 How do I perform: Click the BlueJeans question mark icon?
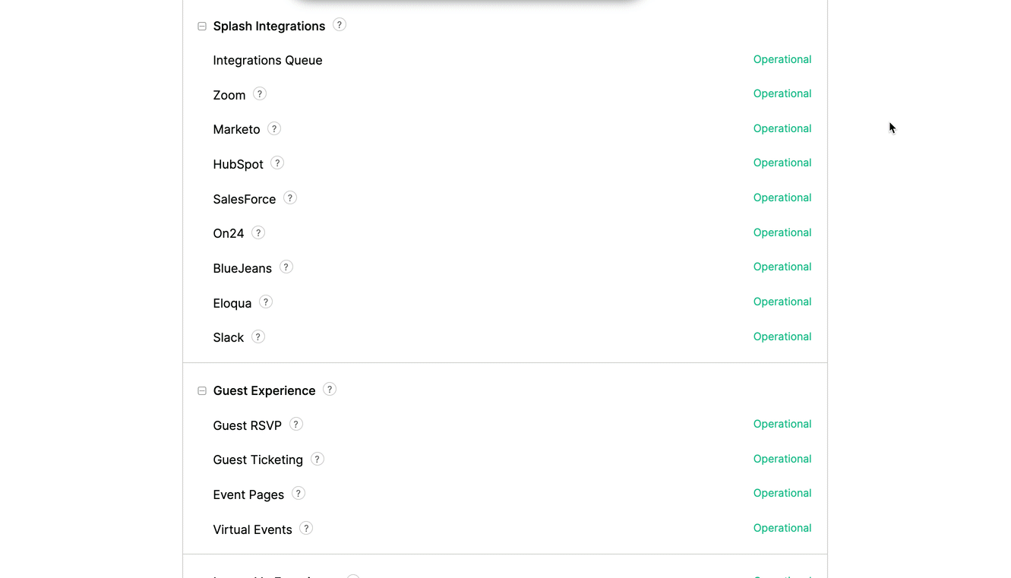click(286, 267)
